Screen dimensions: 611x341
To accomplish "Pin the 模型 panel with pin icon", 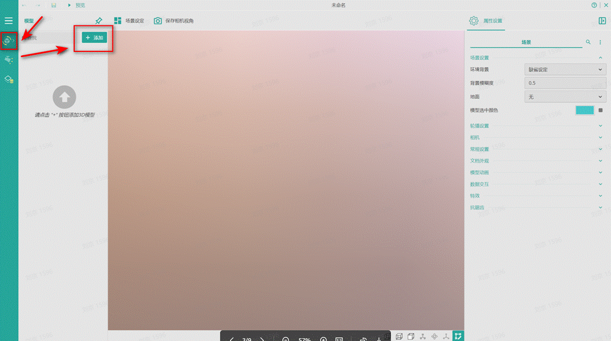I will (99, 20).
